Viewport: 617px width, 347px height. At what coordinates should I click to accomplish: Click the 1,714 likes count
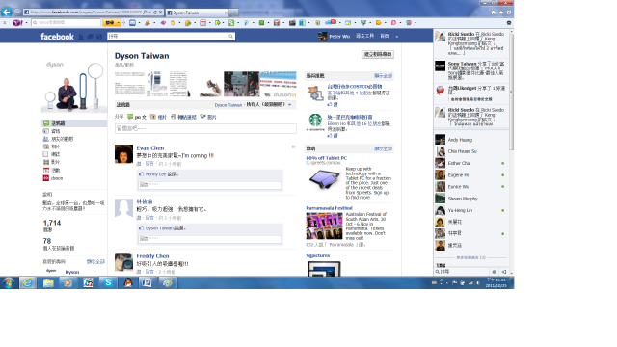[52, 223]
